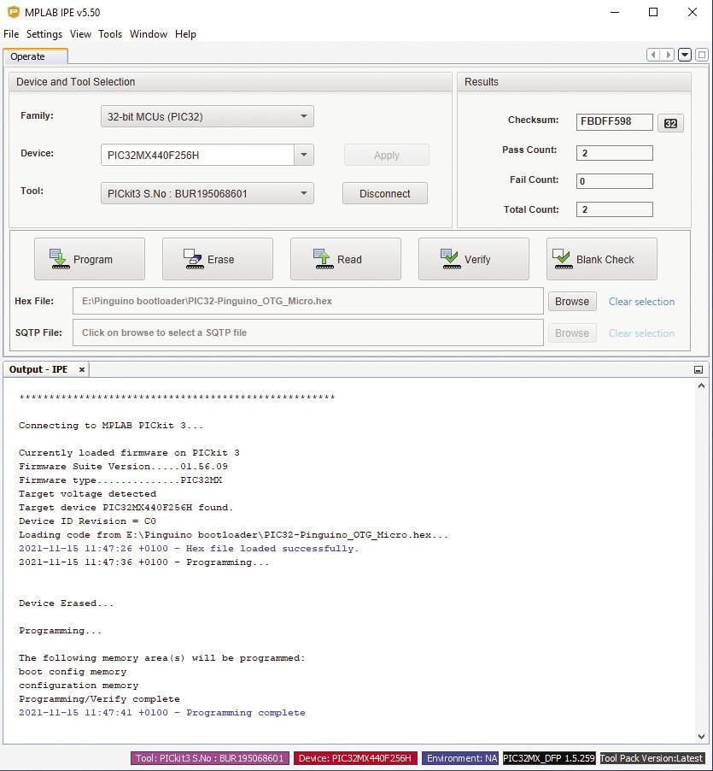
Task: Click the Pass Count field
Action: click(614, 153)
